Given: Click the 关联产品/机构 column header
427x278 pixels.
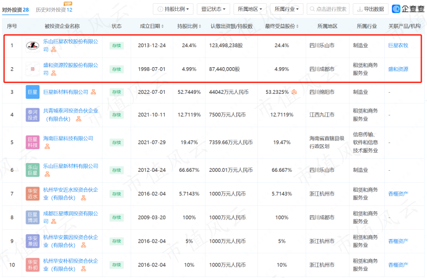Looking at the screenshot, I should pyautogui.click(x=404, y=26).
